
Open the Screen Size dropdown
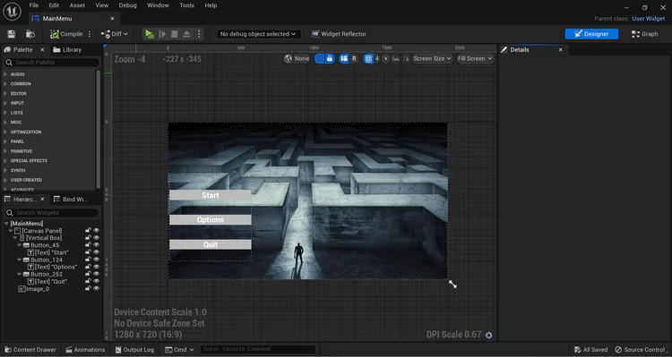coord(432,59)
